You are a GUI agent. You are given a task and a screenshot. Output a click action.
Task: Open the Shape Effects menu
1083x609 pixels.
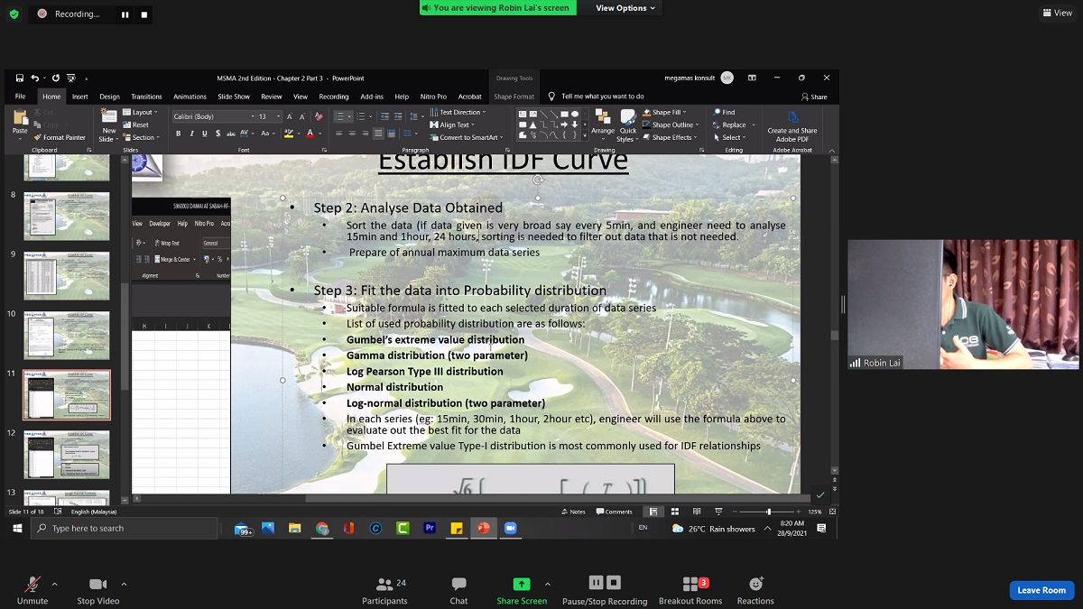point(669,138)
